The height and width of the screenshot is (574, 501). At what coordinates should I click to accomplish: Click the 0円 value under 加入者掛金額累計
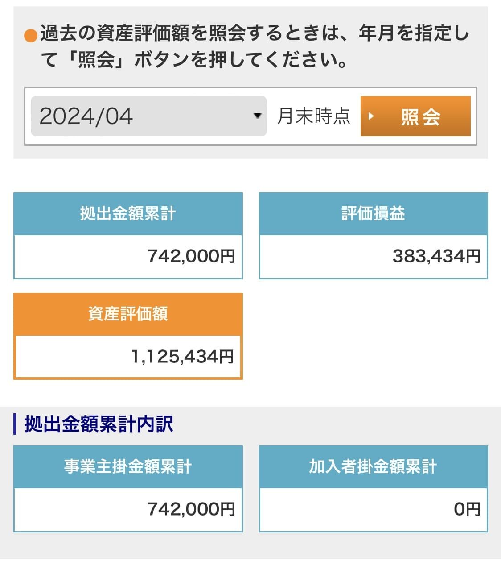pos(467,509)
